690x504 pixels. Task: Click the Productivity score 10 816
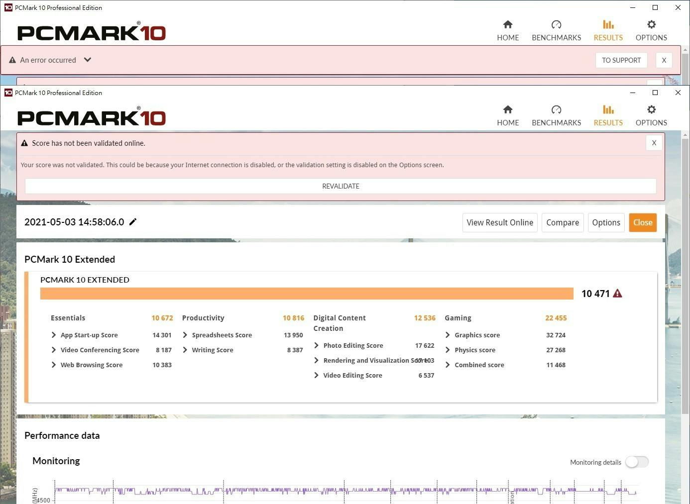click(x=293, y=318)
